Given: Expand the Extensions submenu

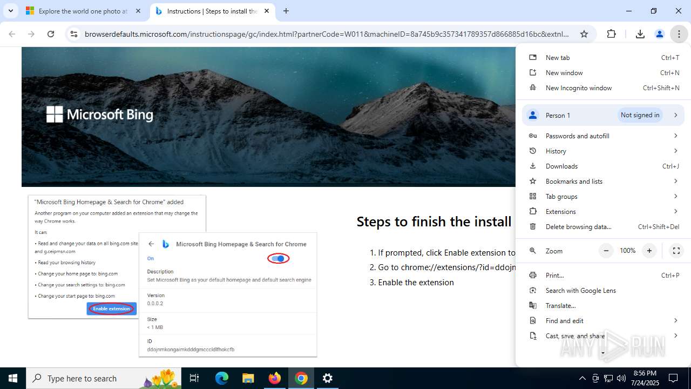Looking at the screenshot, I should pyautogui.click(x=604, y=211).
